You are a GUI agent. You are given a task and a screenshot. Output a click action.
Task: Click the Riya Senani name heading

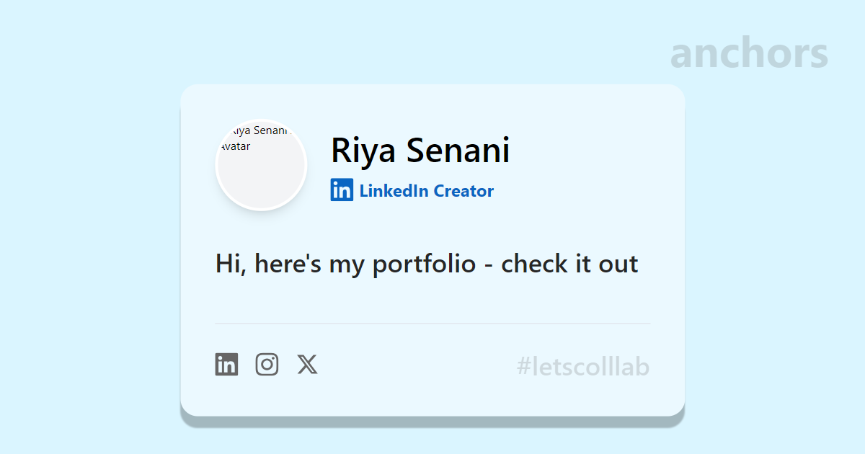tap(420, 151)
